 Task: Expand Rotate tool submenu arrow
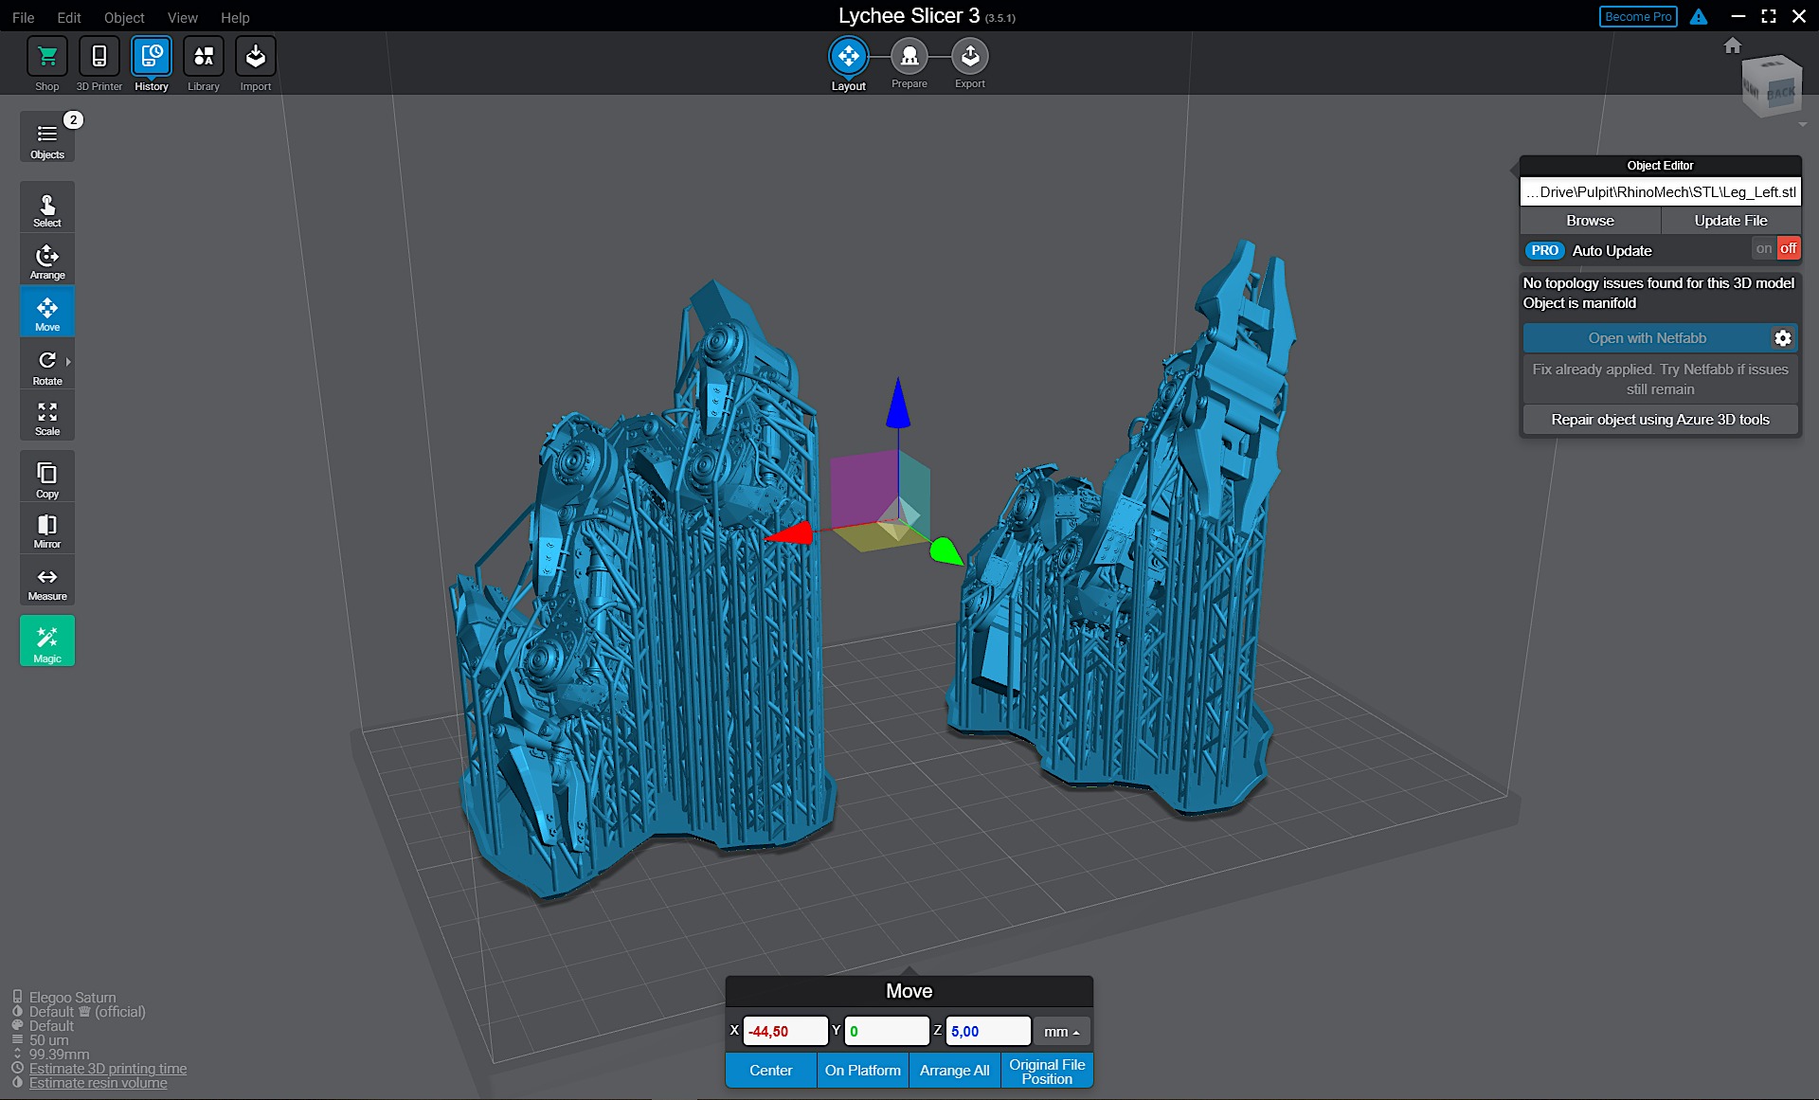68,362
